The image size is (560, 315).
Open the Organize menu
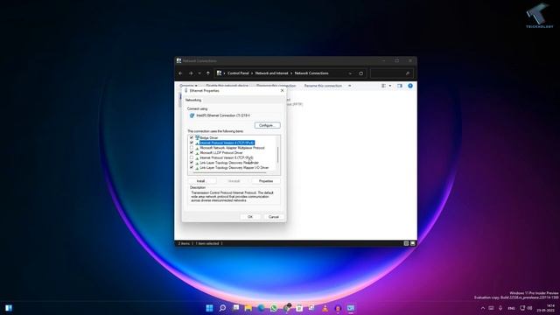click(x=188, y=86)
